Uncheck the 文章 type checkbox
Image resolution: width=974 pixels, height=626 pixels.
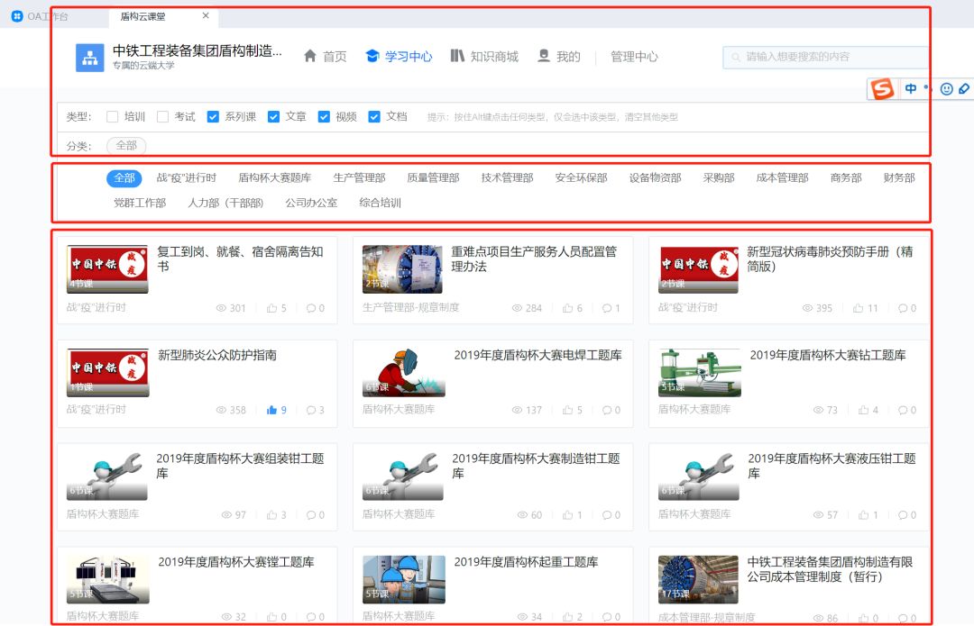(x=273, y=116)
